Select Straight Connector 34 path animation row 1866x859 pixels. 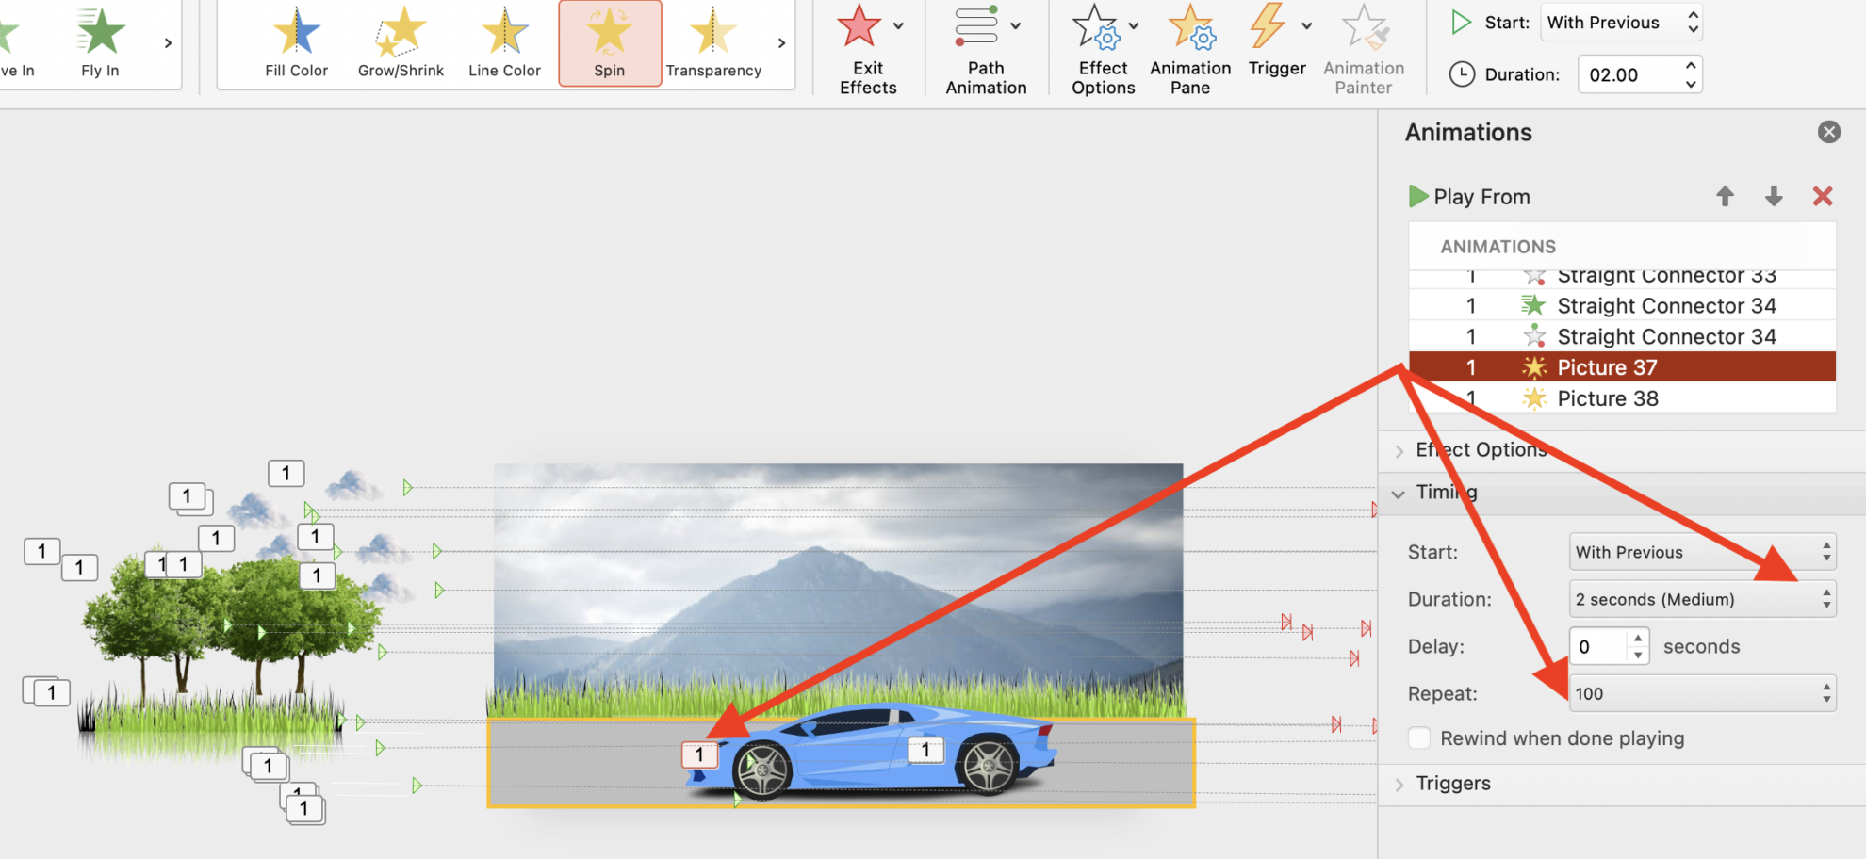tap(1622, 336)
